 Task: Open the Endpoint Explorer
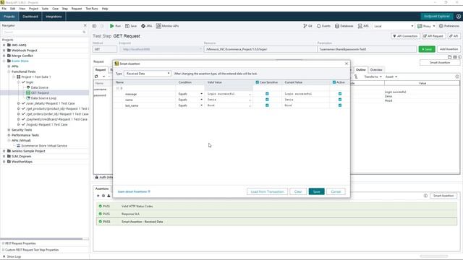coord(437,17)
